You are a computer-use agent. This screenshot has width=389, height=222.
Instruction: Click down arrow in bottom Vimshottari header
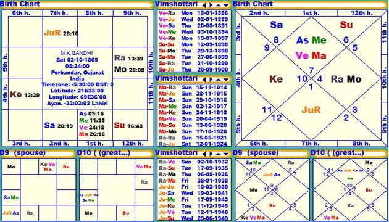point(226,154)
